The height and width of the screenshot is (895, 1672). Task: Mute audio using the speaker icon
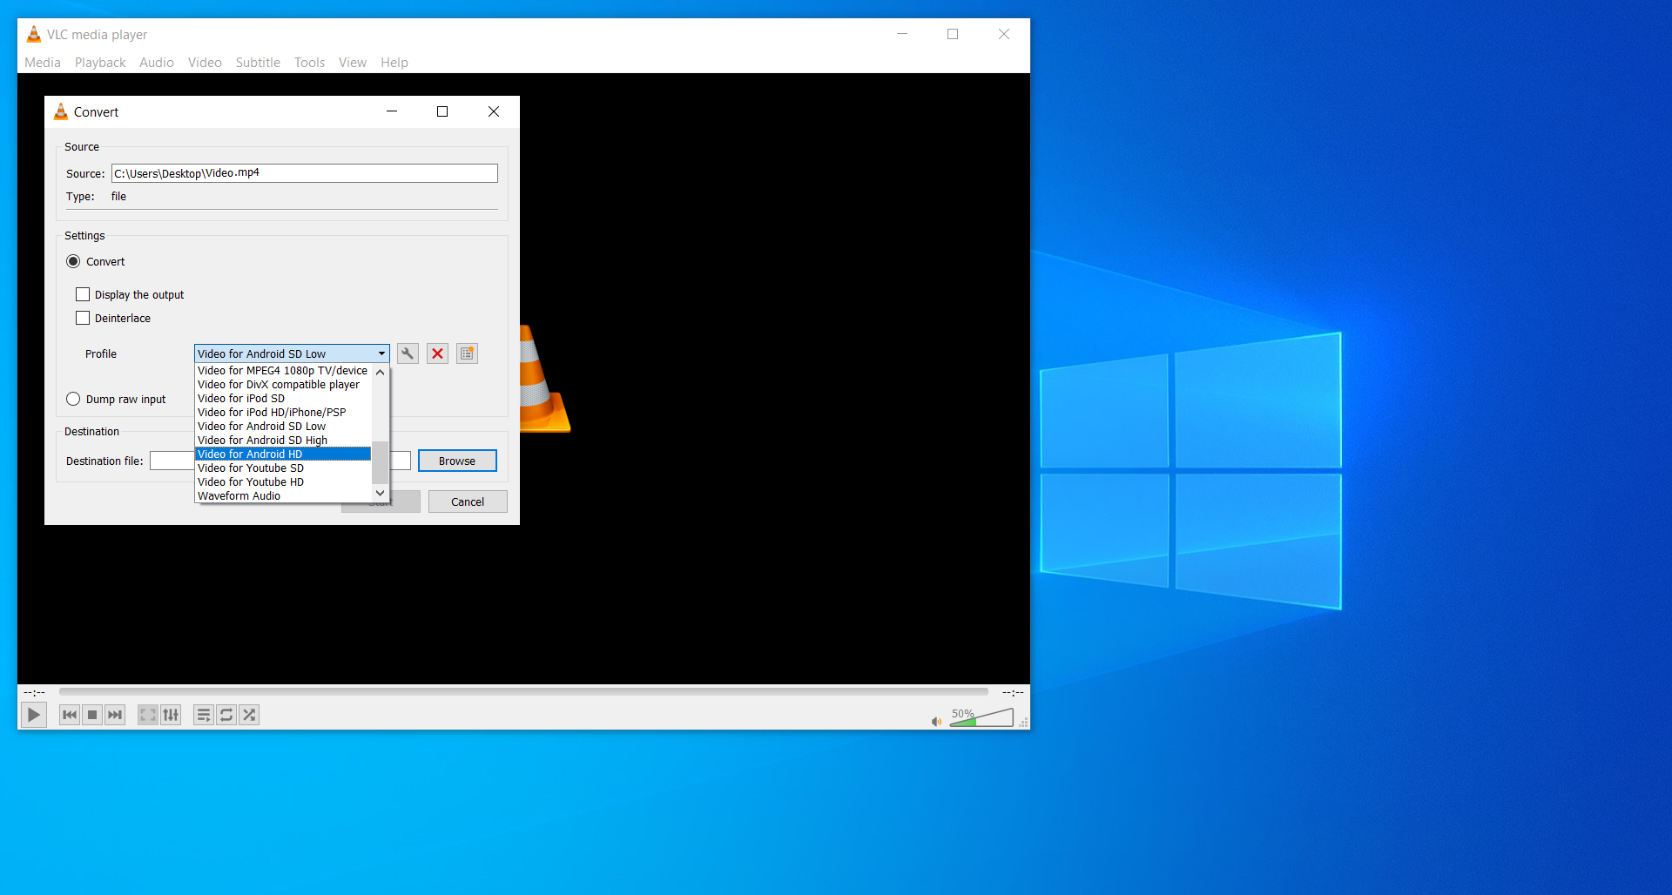[936, 721]
